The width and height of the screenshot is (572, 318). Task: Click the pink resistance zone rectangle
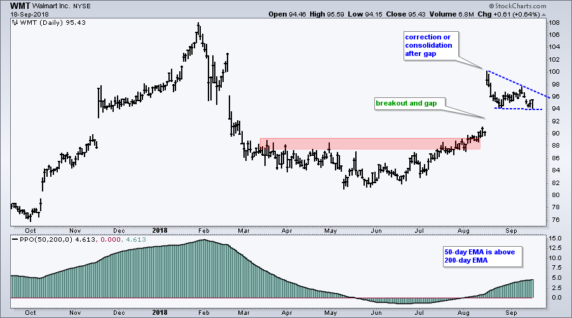pos(370,144)
